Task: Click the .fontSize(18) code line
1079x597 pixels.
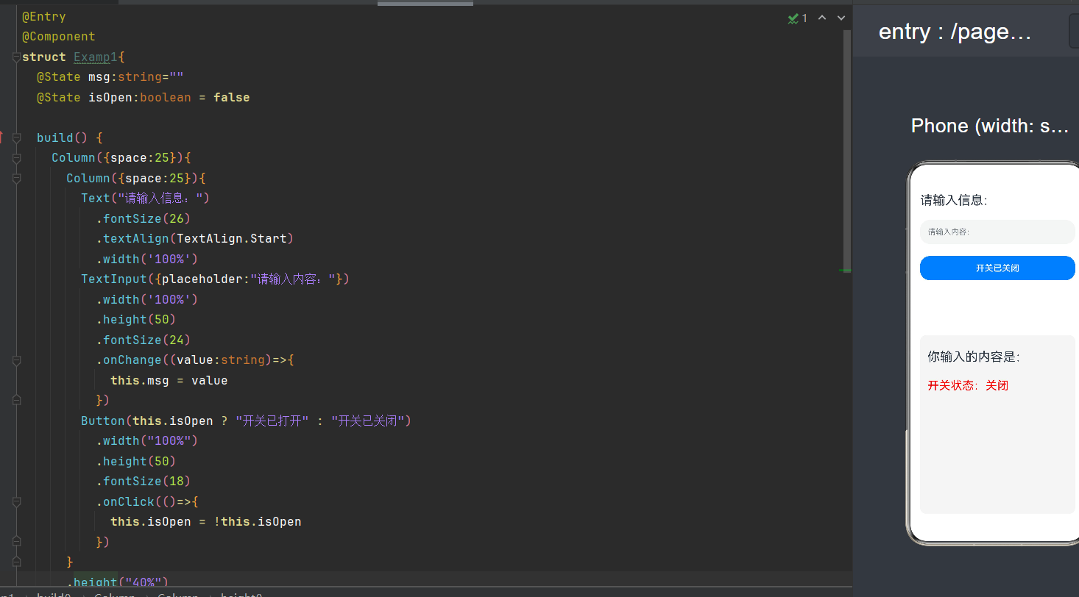Action: [144, 482]
